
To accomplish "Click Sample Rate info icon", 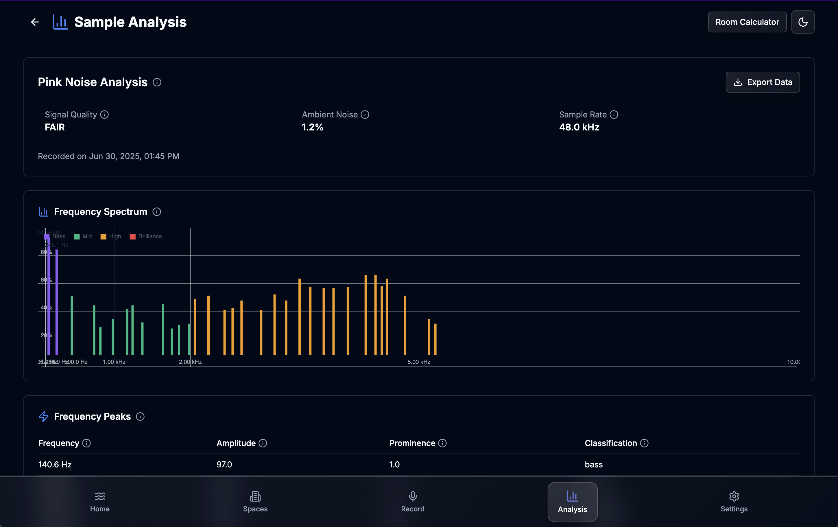I will coord(614,115).
